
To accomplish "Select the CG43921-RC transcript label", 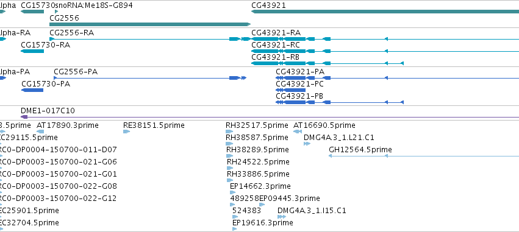I will [276, 45].
